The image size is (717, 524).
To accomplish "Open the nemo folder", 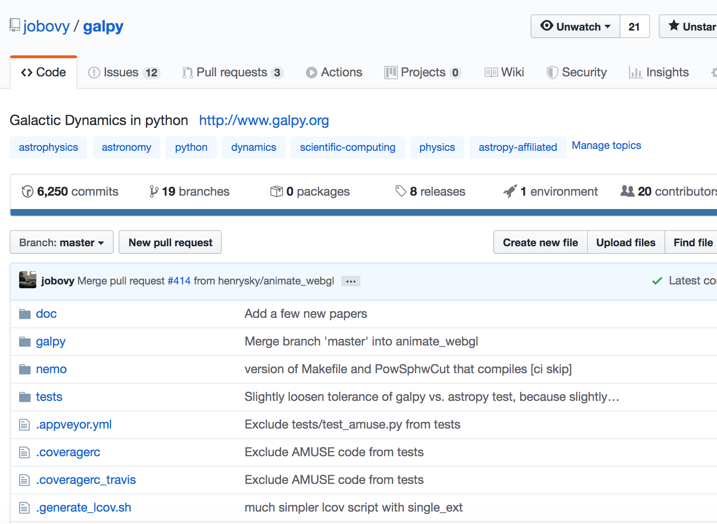I will 51,369.
